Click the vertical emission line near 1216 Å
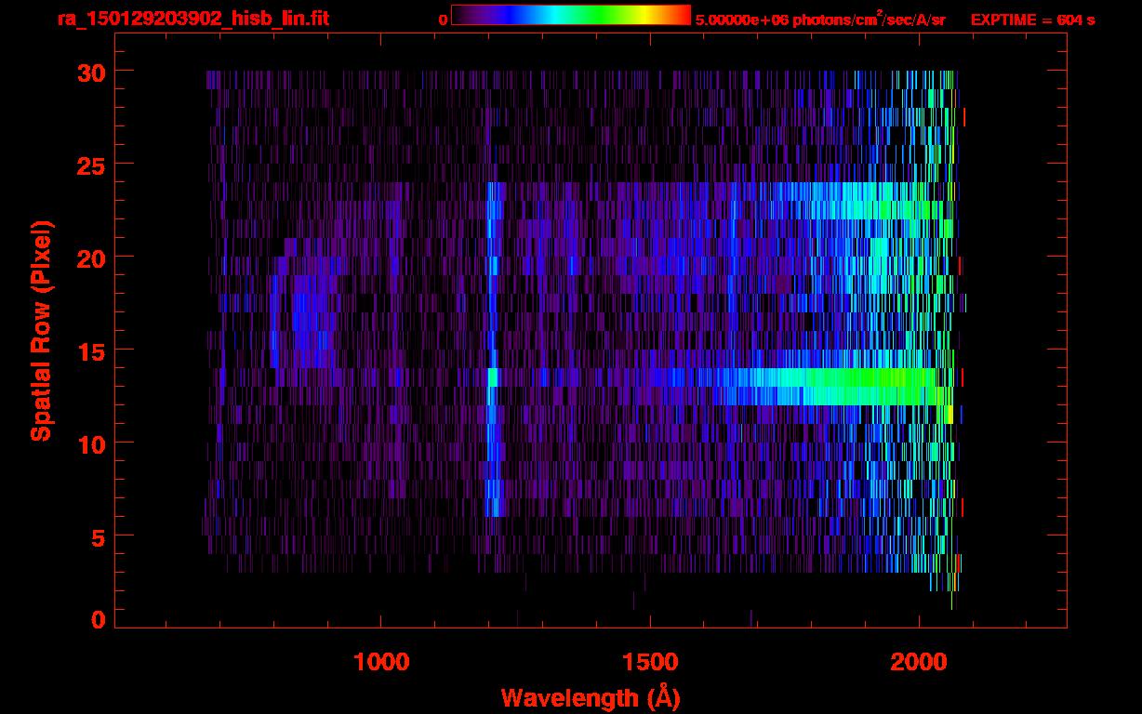Screen dimensions: 1142x714 point(493,349)
